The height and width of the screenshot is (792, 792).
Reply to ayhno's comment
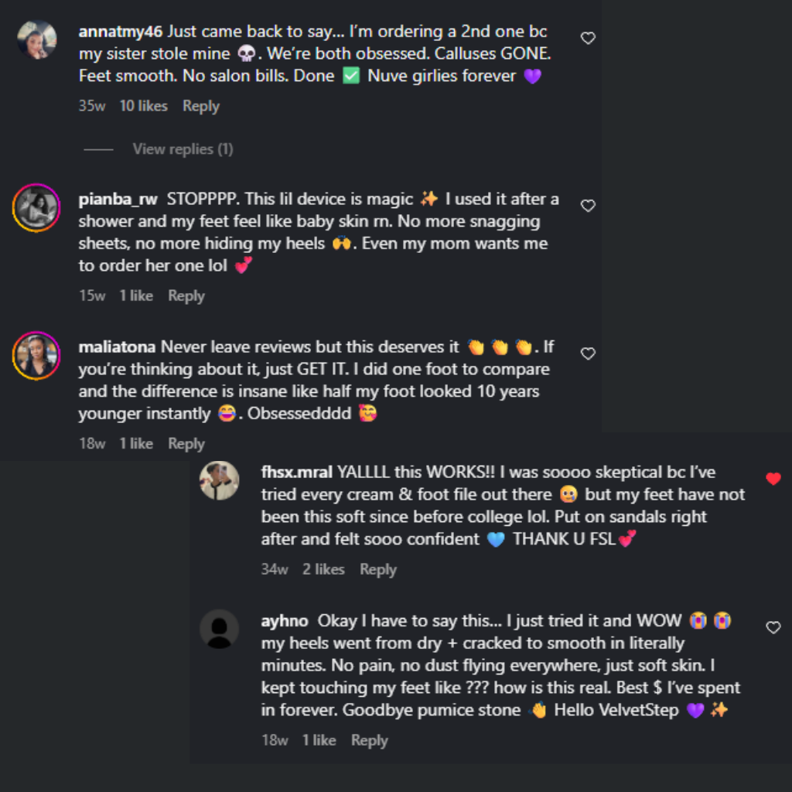(370, 741)
